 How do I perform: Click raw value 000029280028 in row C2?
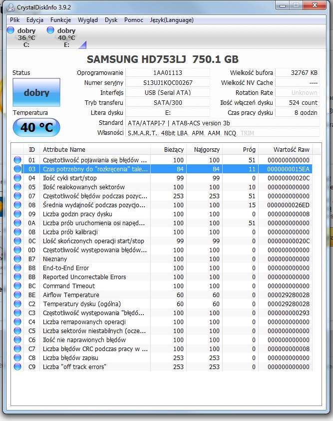(x=289, y=304)
